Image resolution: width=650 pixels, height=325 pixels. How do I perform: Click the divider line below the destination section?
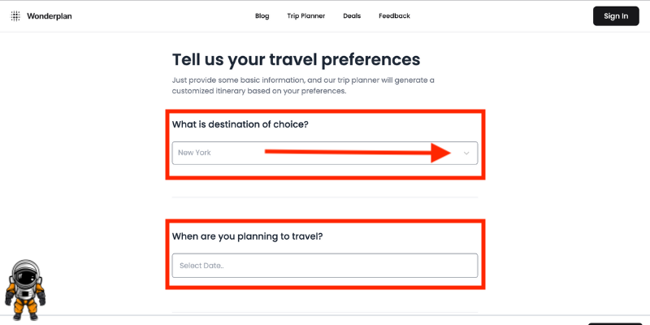pos(324,197)
